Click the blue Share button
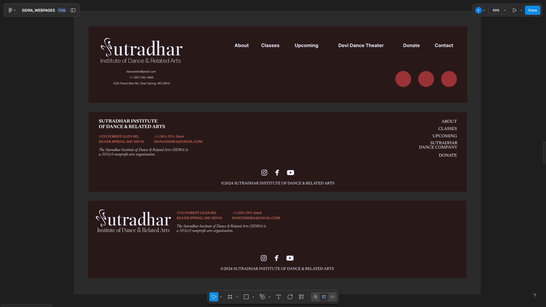This screenshot has height=307, width=546. [x=532, y=10]
